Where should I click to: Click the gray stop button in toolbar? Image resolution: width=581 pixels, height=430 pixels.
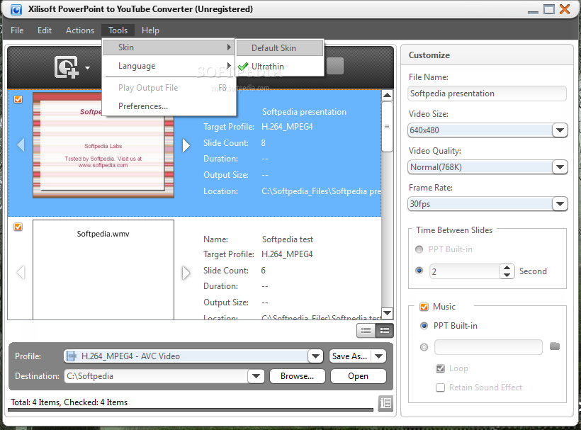pyautogui.click(x=335, y=66)
